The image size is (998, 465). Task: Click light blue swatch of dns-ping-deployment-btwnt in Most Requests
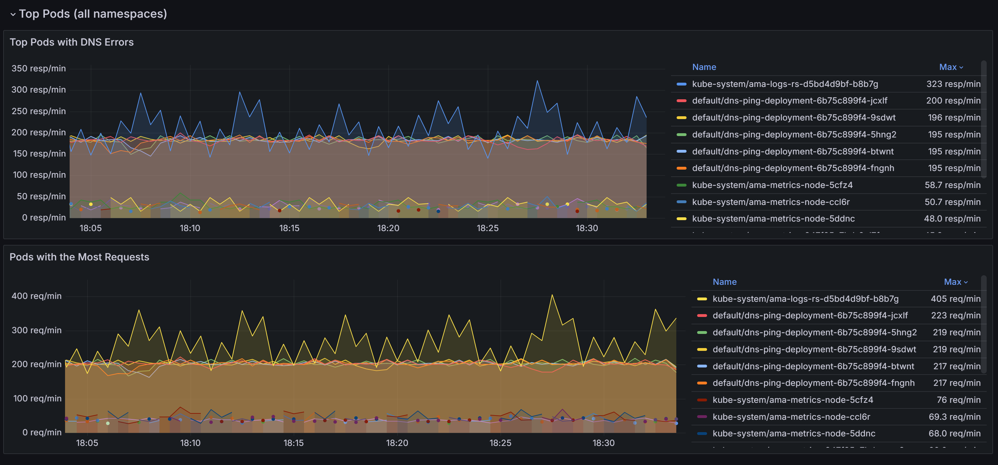[x=702, y=366]
